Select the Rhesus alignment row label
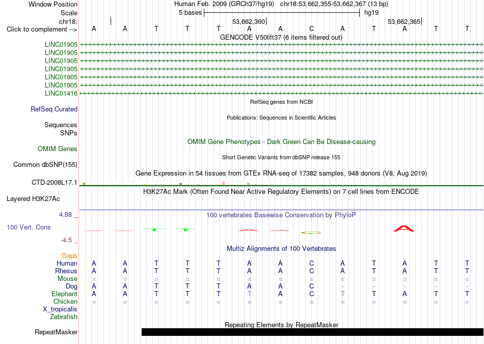The image size is (484, 344). [66, 271]
